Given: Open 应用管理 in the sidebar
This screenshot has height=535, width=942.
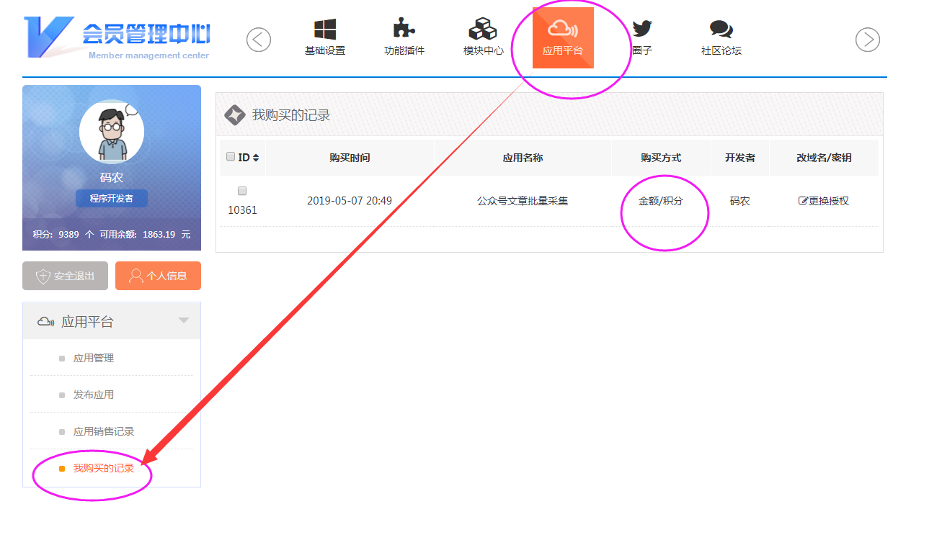Looking at the screenshot, I should click(94, 358).
